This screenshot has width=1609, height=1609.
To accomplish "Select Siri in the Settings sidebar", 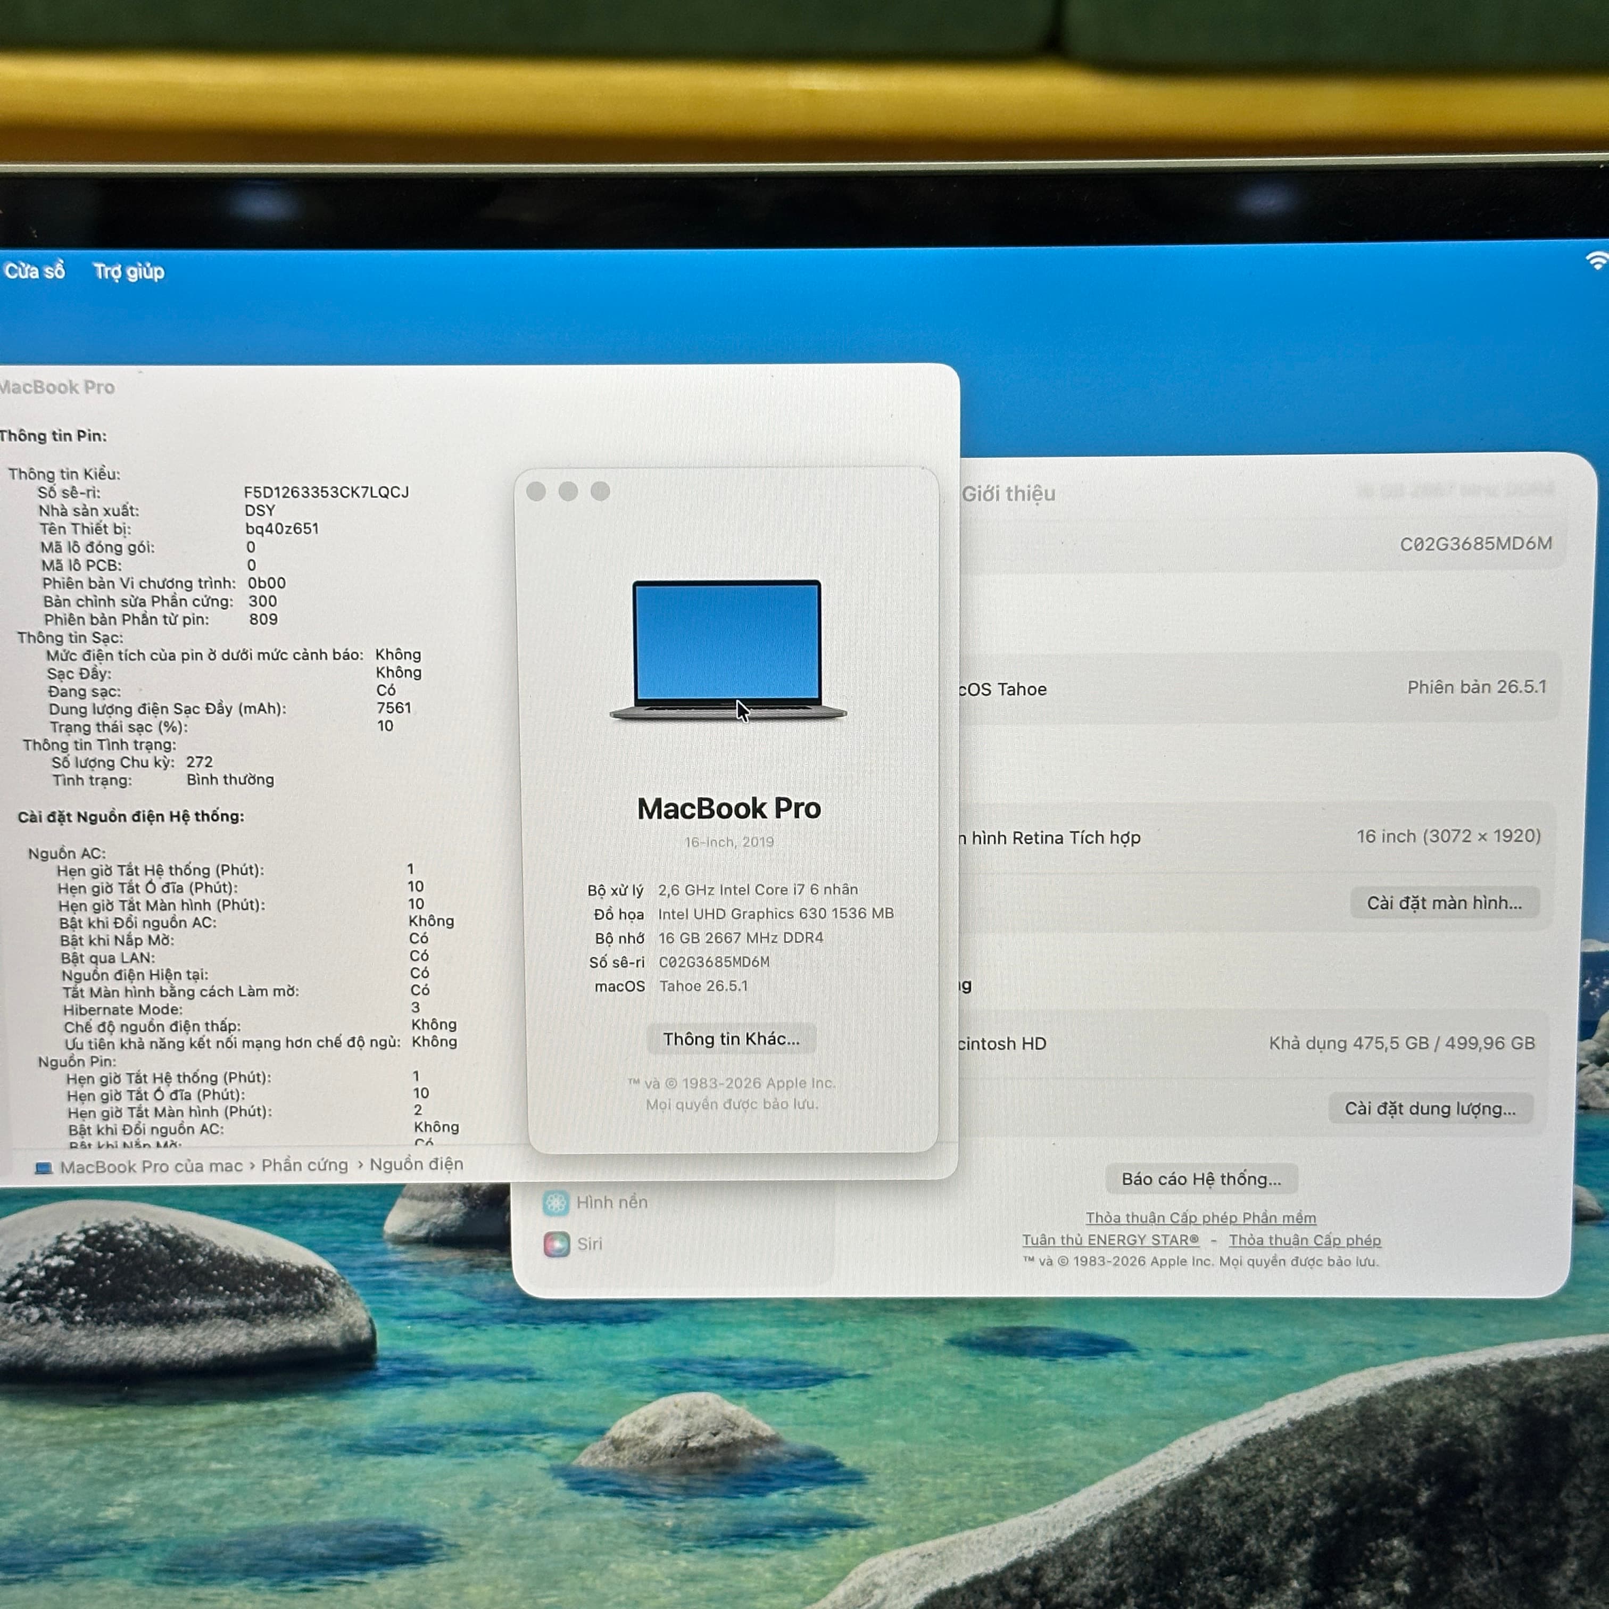I will point(573,1243).
